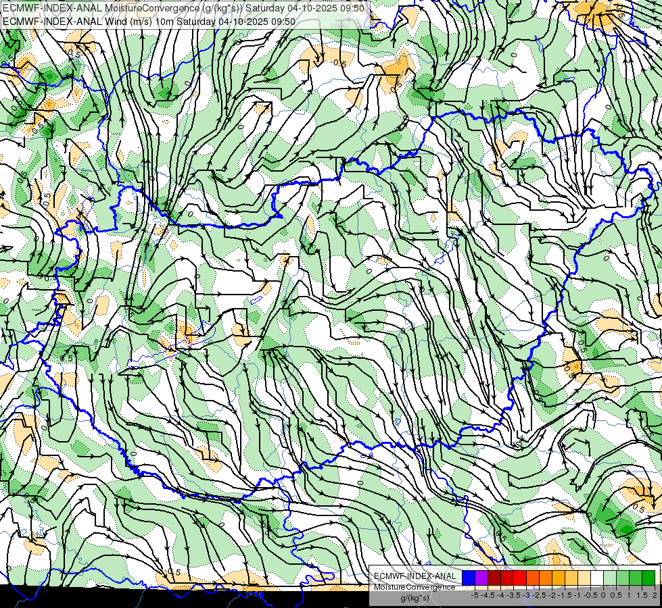
Task: Click the legend value -5
Action: point(475,595)
